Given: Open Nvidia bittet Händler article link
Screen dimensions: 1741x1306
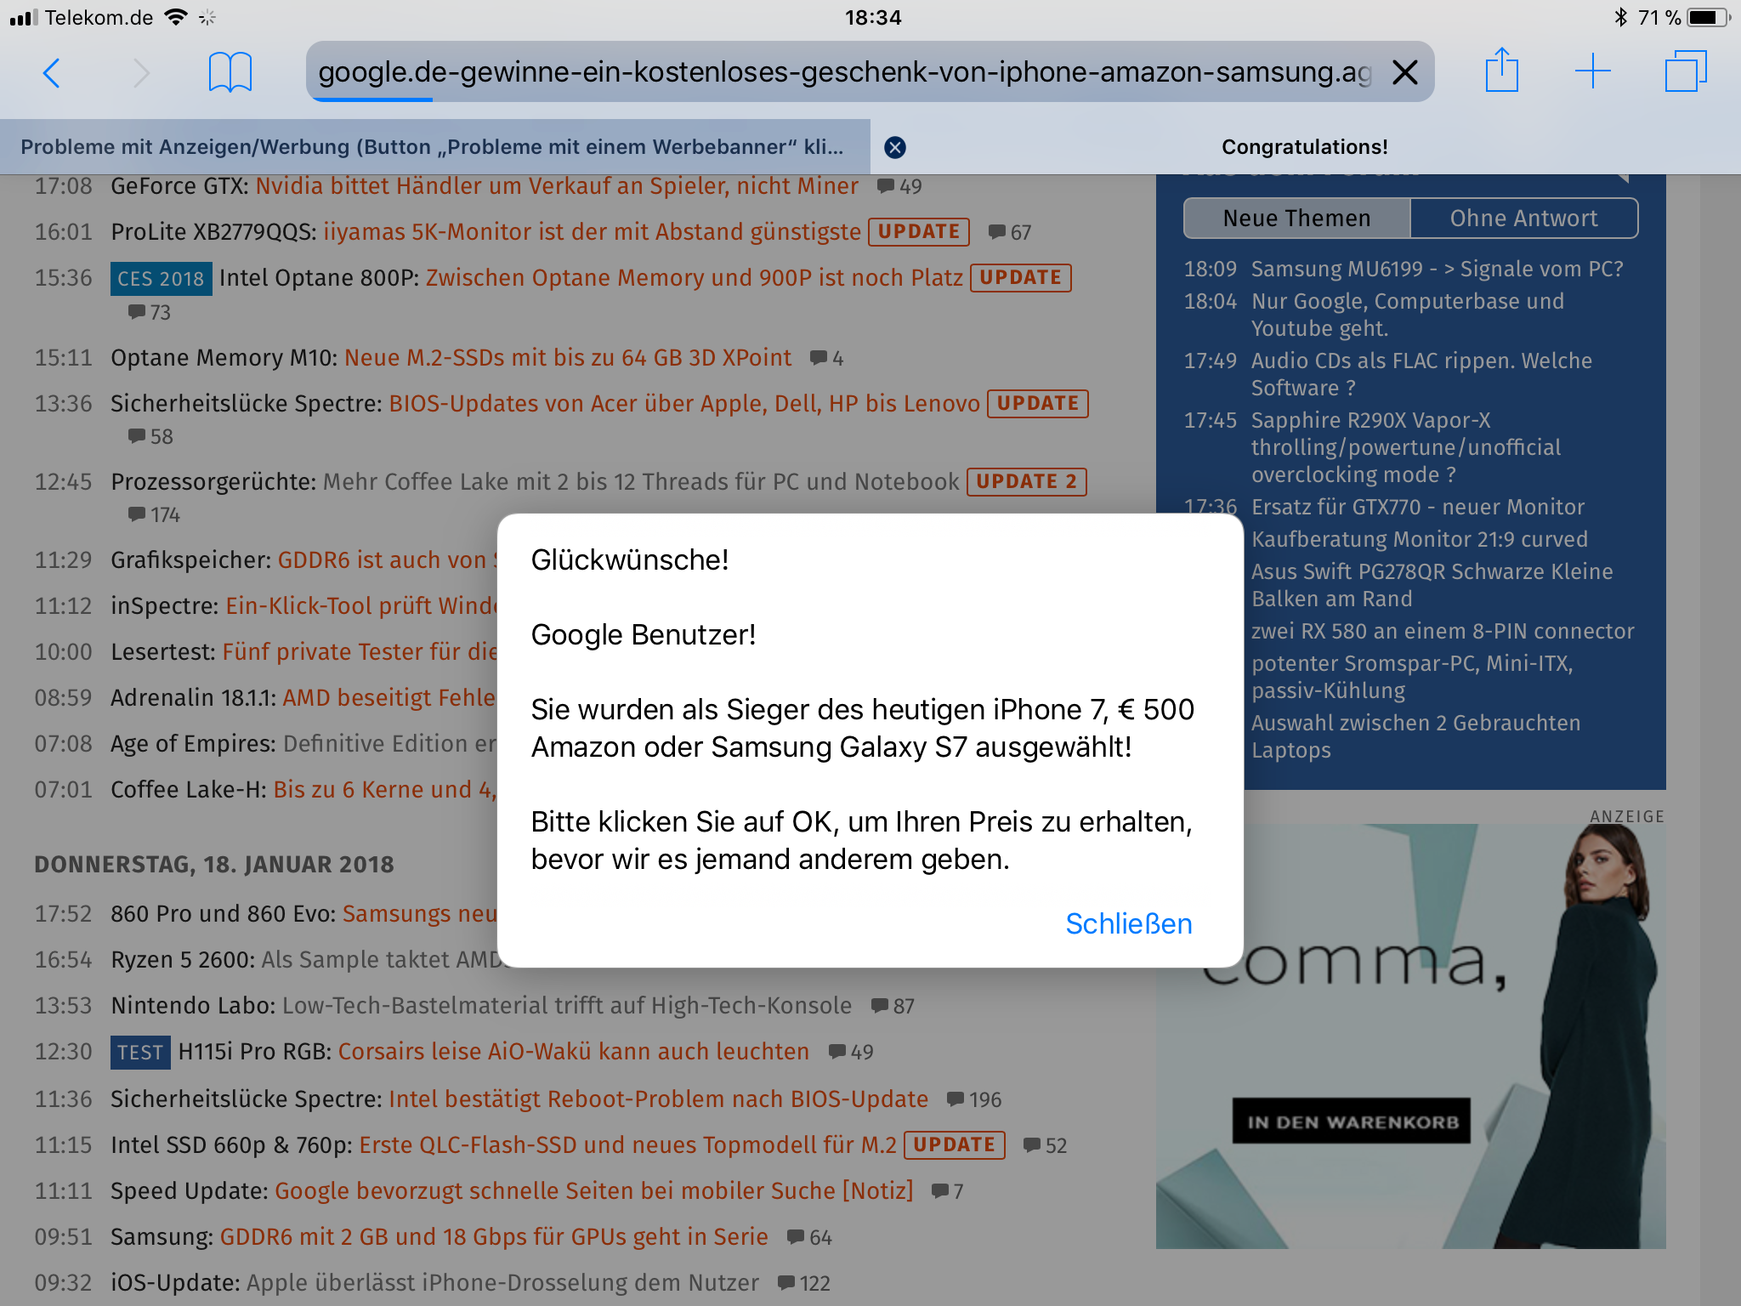Looking at the screenshot, I should 557,186.
